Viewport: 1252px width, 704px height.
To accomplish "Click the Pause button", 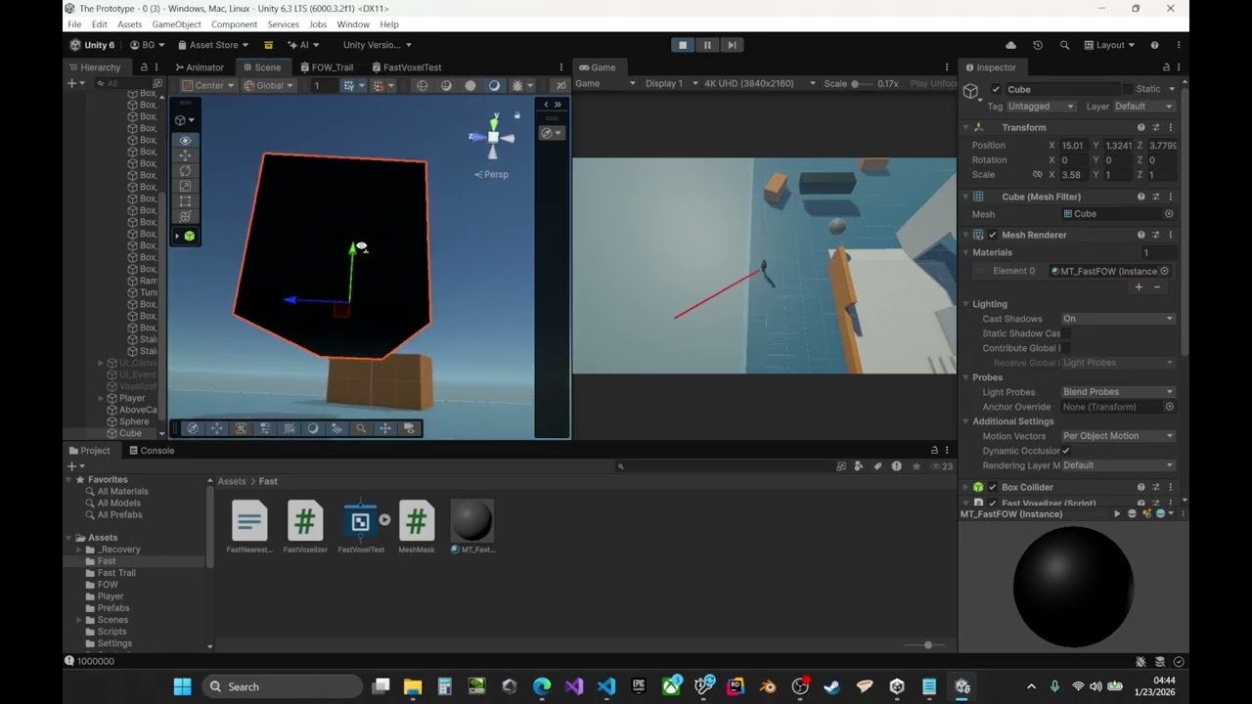I will tap(707, 45).
